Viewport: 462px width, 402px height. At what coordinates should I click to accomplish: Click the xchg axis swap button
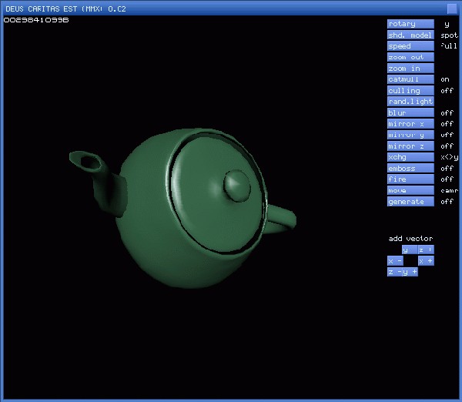coord(410,157)
